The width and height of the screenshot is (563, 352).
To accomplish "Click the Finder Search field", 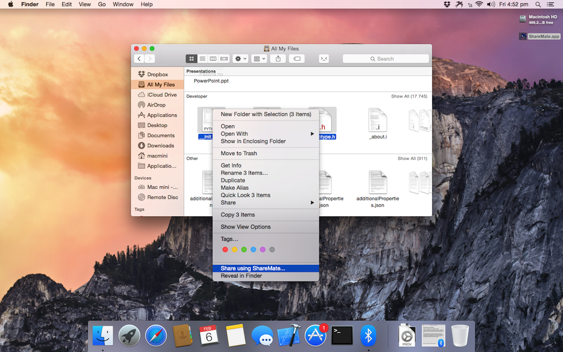I will point(386,58).
